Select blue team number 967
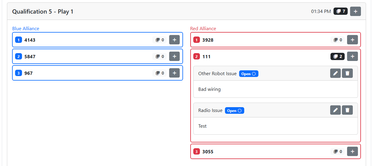Image resolution: width=373 pixels, height=166 pixels. pyautogui.click(x=28, y=73)
